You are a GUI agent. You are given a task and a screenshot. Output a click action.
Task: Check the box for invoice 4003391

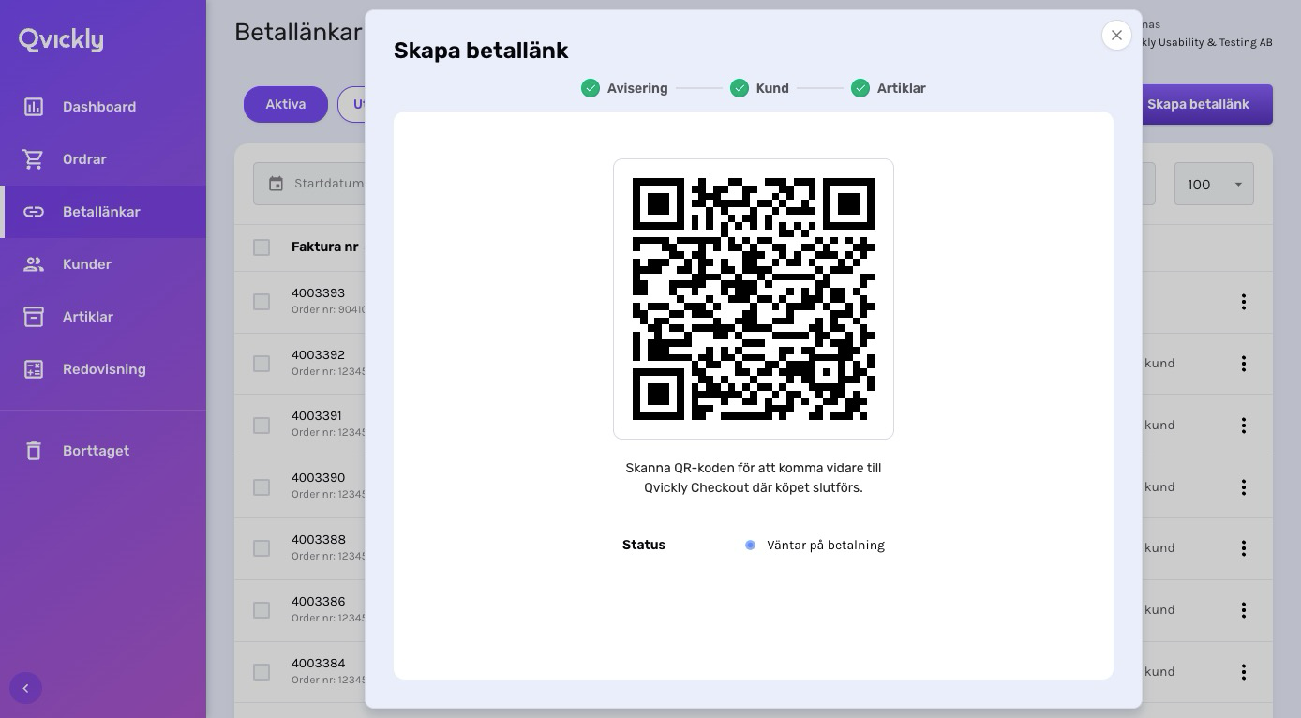262,426
